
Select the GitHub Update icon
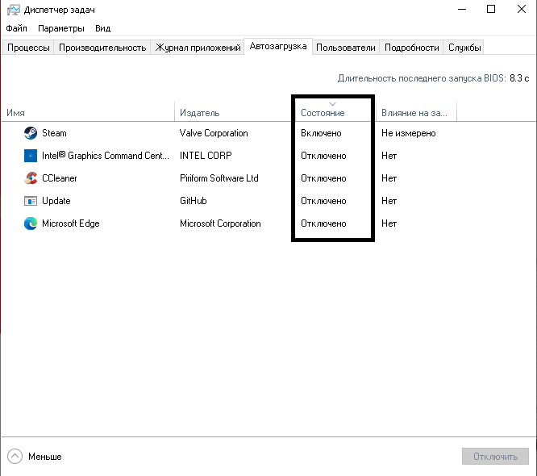tap(31, 201)
